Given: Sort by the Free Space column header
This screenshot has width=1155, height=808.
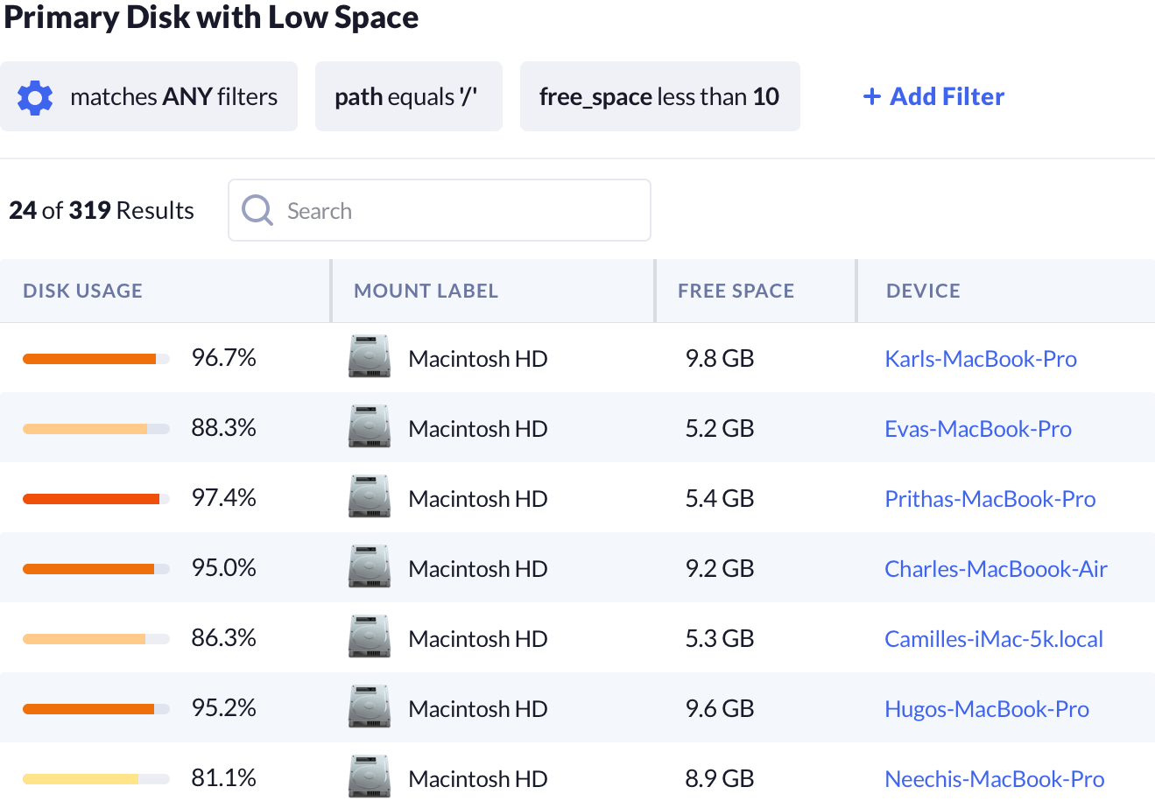Looking at the screenshot, I should coord(736,291).
